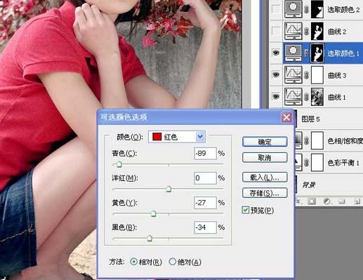Select the 选取颜色 1 layer mask thumbnail
The height and width of the screenshot is (280, 363).
pos(317,53)
